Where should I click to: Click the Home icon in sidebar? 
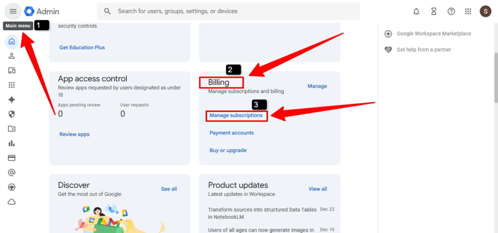coord(12,42)
